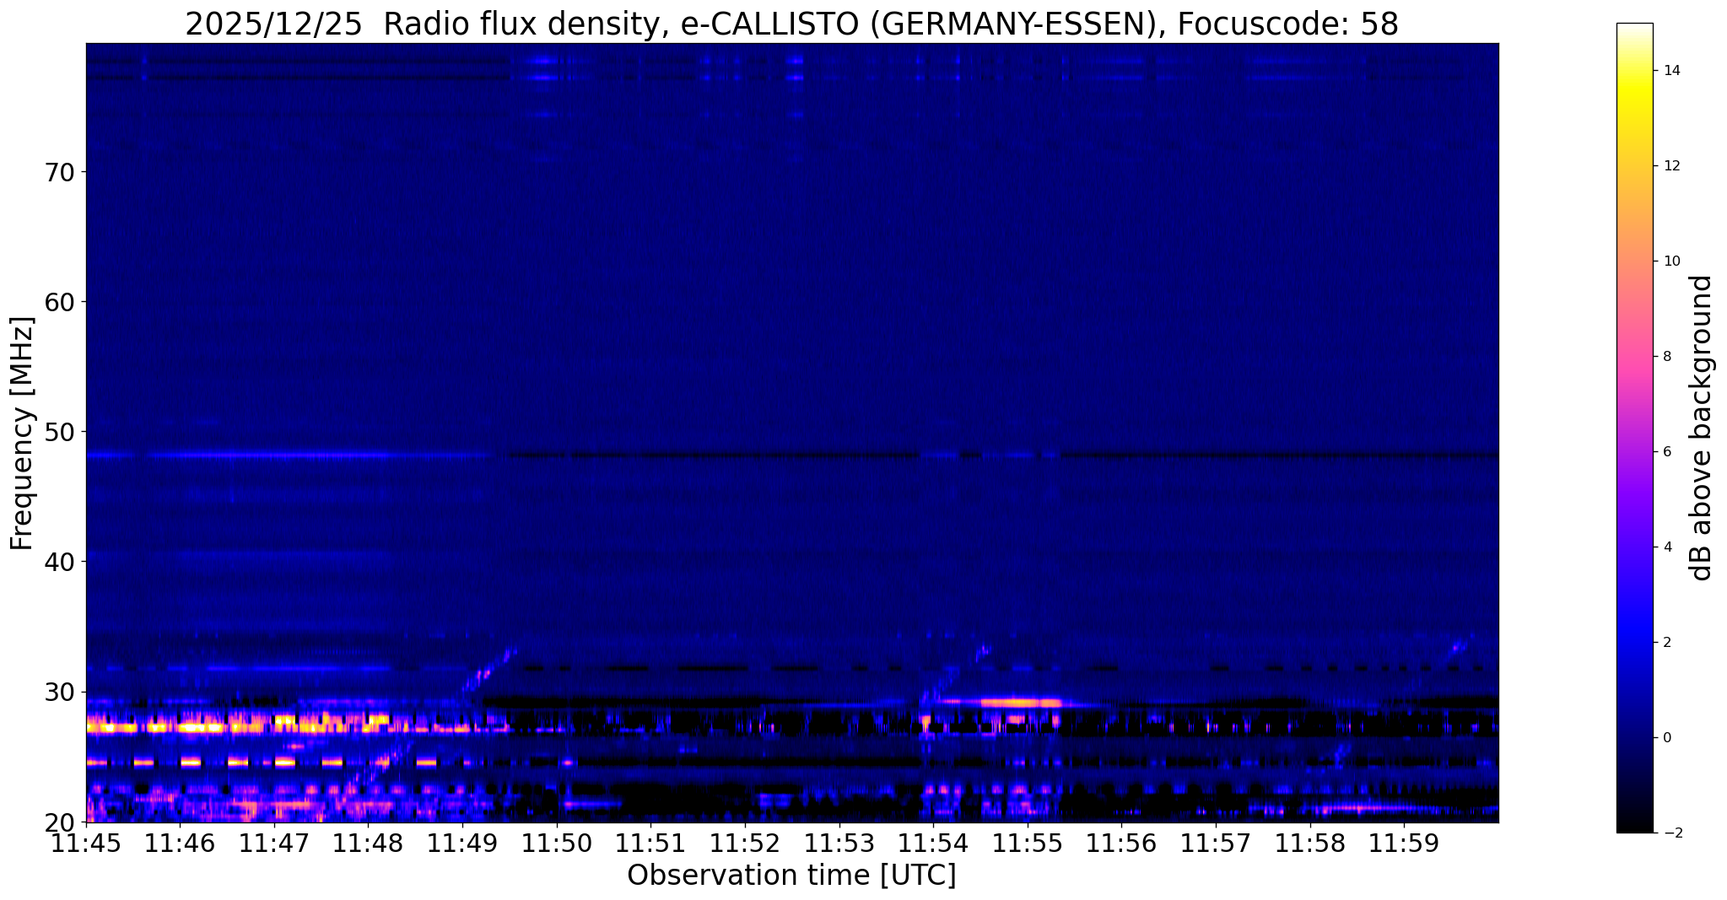Click the colorbar tick labeled 6
This screenshot has width=1727, height=900.
tap(1666, 452)
